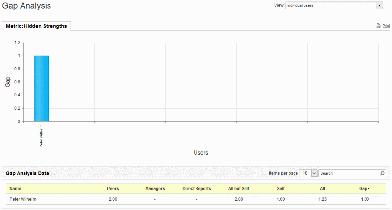Click the All value 1.25
392x210 pixels.
click(323, 199)
